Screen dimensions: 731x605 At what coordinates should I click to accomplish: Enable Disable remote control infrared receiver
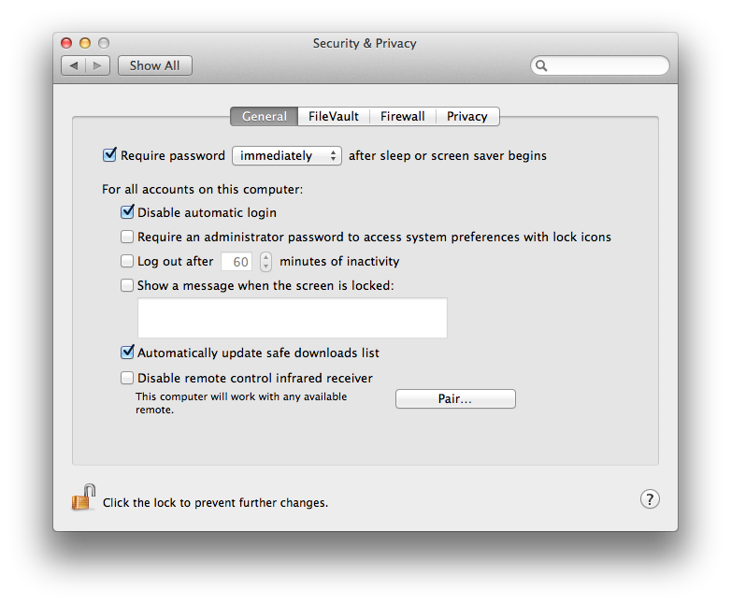coord(127,378)
